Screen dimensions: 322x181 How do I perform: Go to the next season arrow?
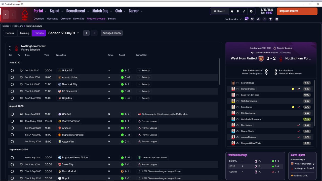point(94,33)
